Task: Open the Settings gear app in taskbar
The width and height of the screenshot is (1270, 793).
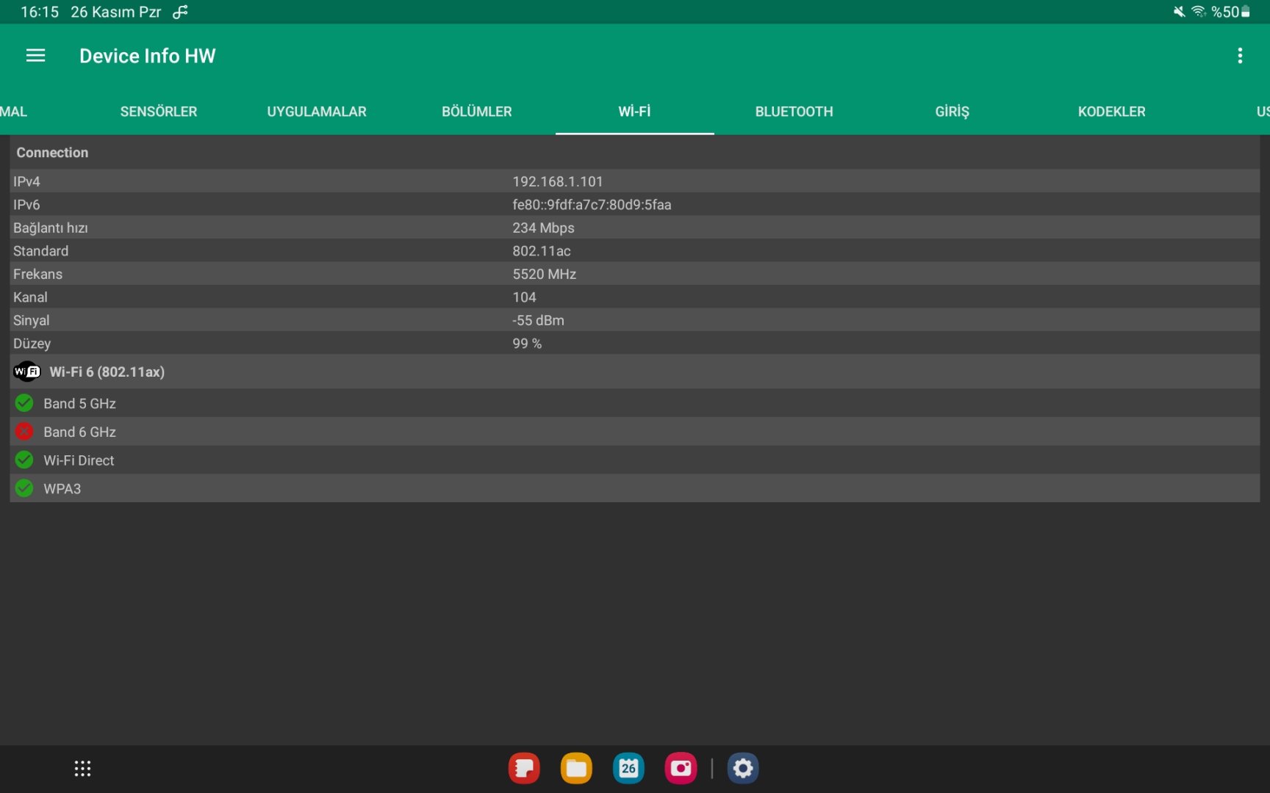Action: point(743,769)
